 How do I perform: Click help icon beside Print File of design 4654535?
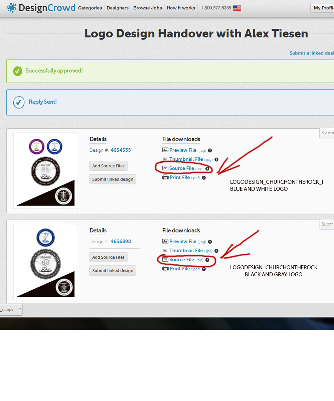(x=204, y=178)
